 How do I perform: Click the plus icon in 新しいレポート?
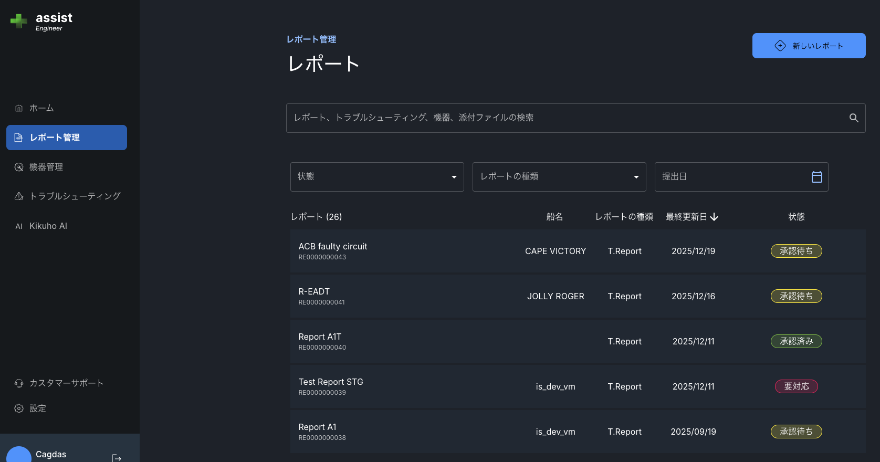point(780,46)
